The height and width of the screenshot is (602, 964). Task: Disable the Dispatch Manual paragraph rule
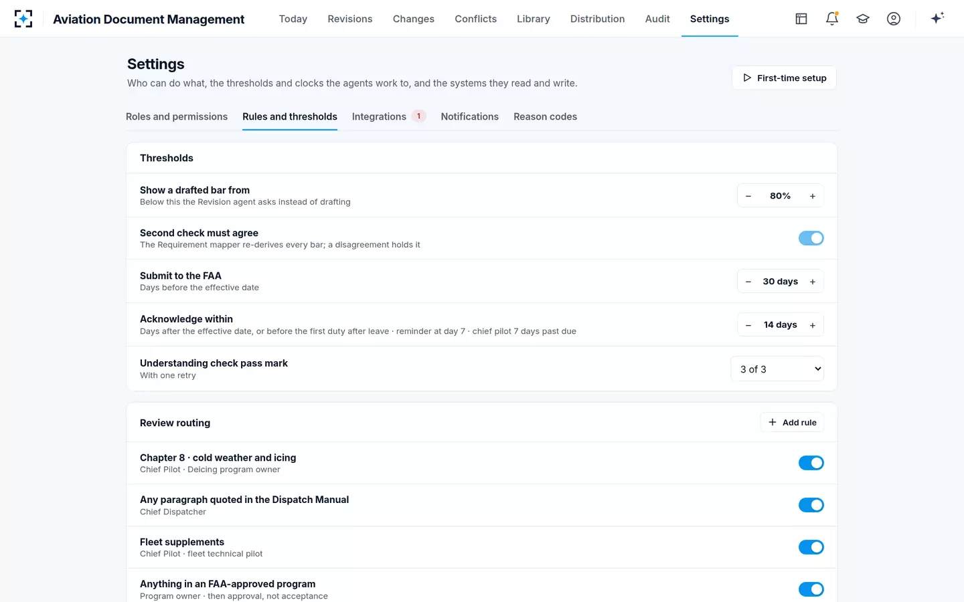pyautogui.click(x=811, y=505)
